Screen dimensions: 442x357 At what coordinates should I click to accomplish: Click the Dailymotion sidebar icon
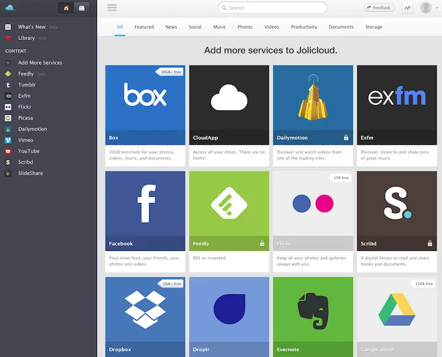[x=8, y=129]
